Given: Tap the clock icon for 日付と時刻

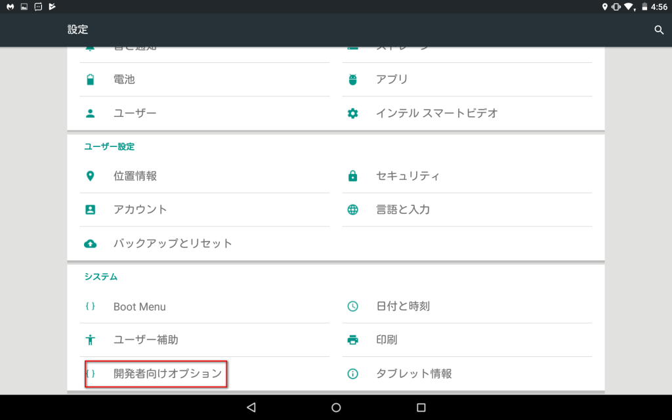Looking at the screenshot, I should [x=353, y=306].
